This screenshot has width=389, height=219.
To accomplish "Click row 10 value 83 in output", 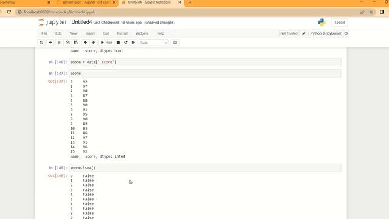I will [85, 128].
